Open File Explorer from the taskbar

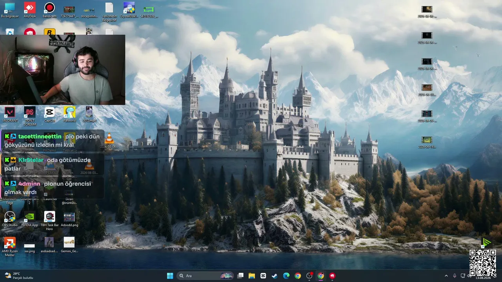pos(252,276)
